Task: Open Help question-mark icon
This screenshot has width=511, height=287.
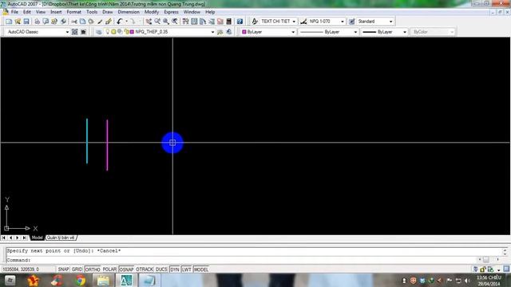Action: (x=240, y=22)
